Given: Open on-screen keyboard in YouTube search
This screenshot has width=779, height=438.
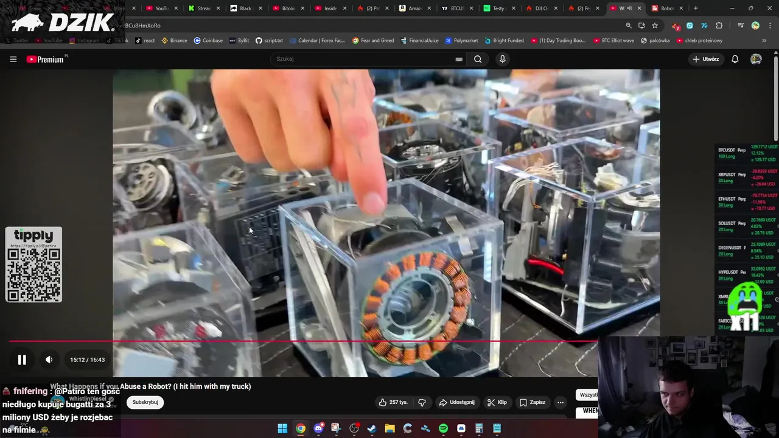Looking at the screenshot, I should pyautogui.click(x=459, y=59).
